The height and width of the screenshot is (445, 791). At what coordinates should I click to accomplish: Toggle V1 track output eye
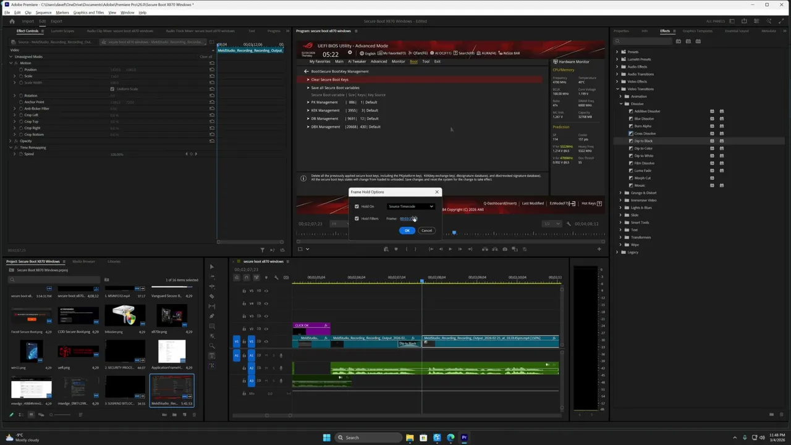tap(266, 341)
